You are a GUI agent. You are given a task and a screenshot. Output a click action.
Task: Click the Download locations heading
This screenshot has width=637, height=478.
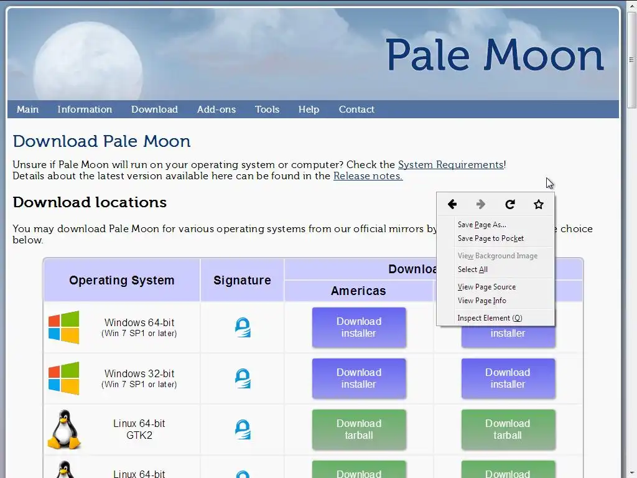(x=90, y=202)
